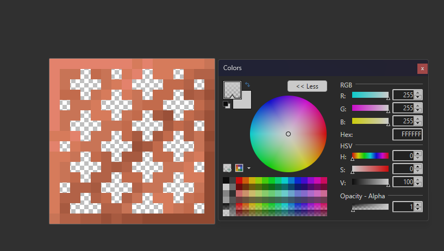Click the pixel art image canvas
Screen dimensions: 444x251
[x=132, y=141]
